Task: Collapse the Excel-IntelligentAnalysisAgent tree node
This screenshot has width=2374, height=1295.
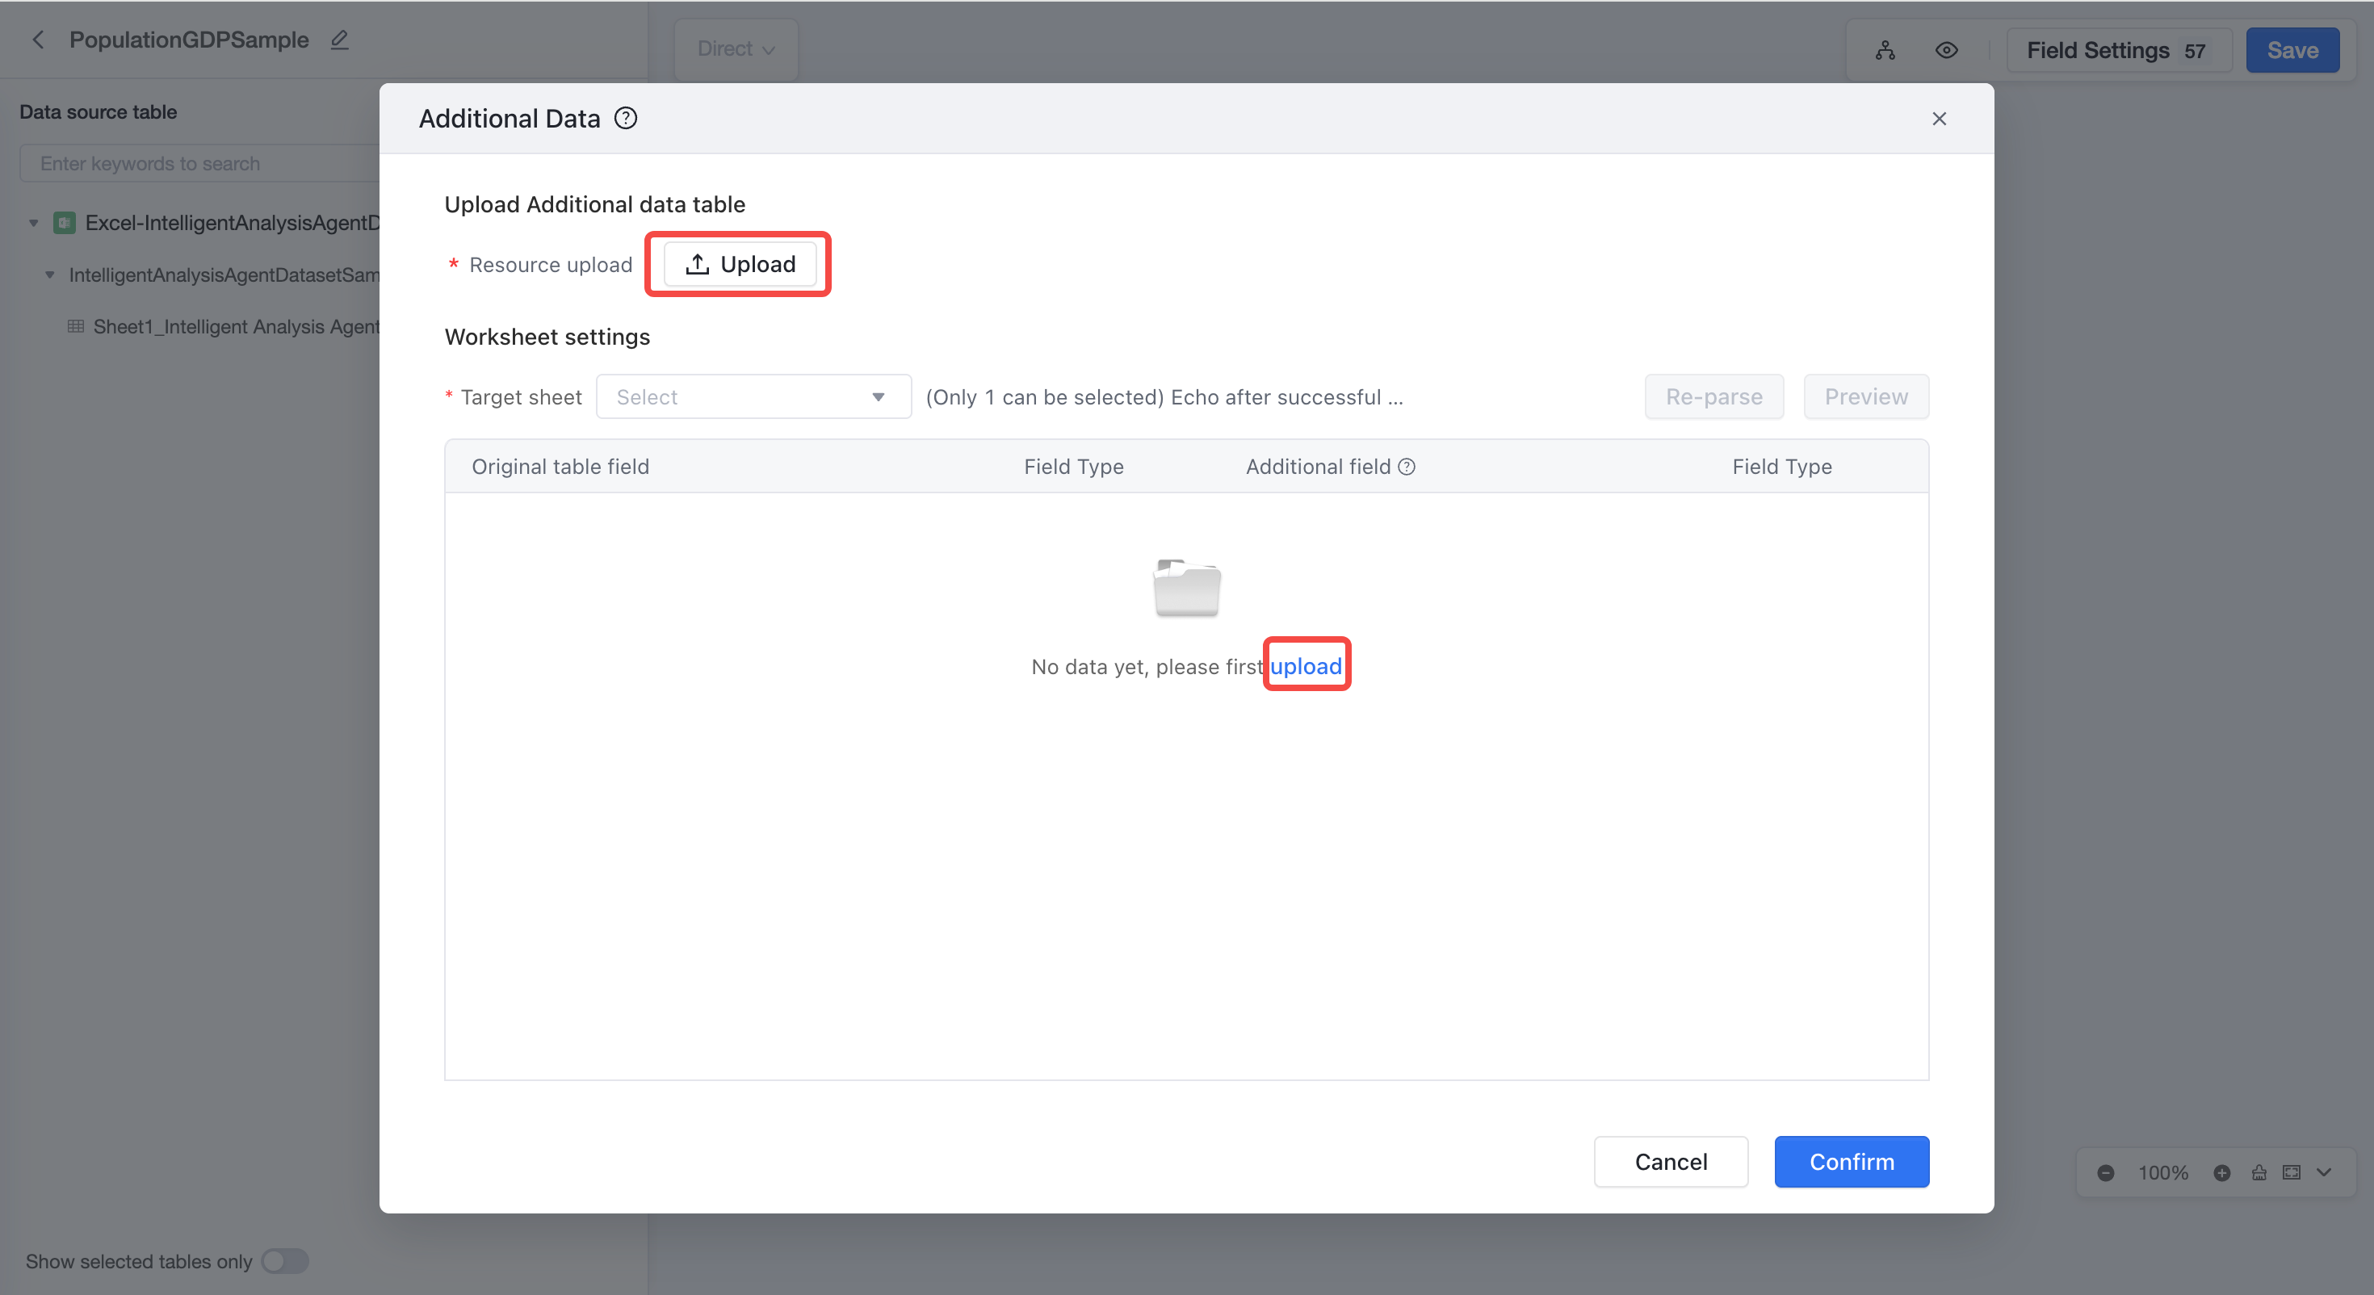Action: [34, 223]
